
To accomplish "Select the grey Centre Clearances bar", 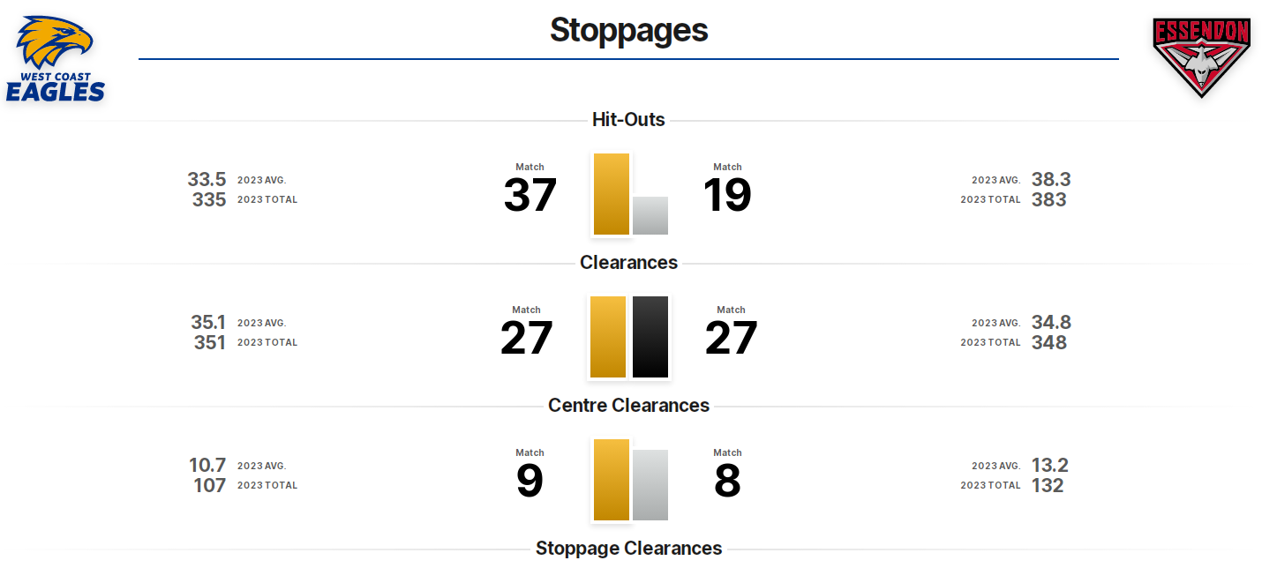I will [650, 485].
